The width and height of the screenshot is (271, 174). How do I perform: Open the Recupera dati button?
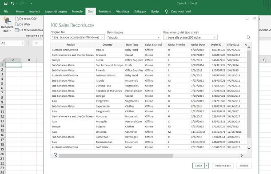(7, 25)
